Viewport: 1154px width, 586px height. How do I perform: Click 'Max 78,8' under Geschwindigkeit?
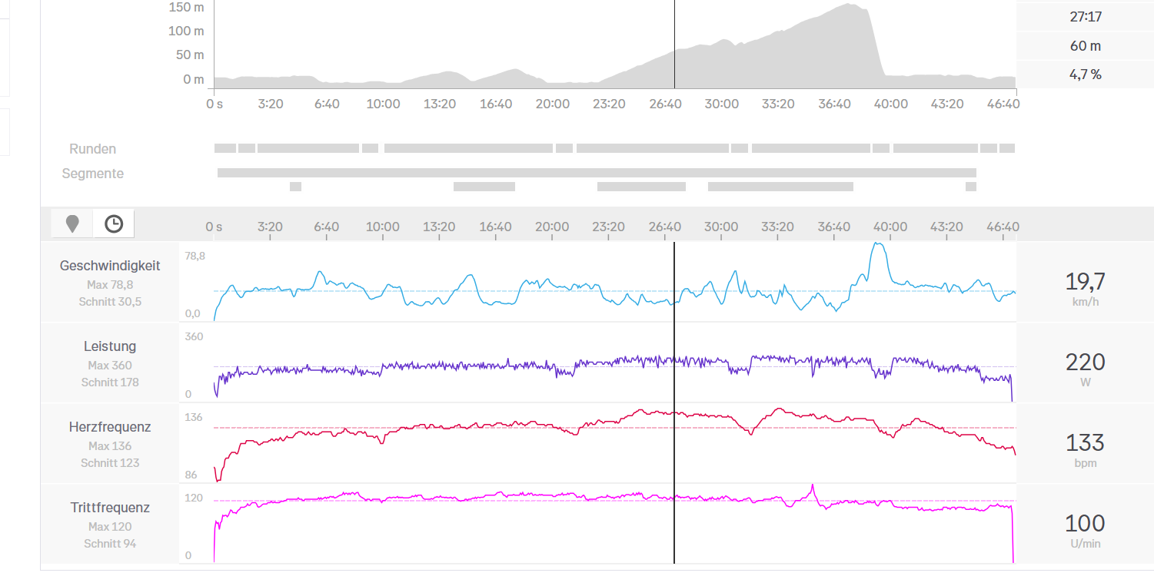coord(110,285)
